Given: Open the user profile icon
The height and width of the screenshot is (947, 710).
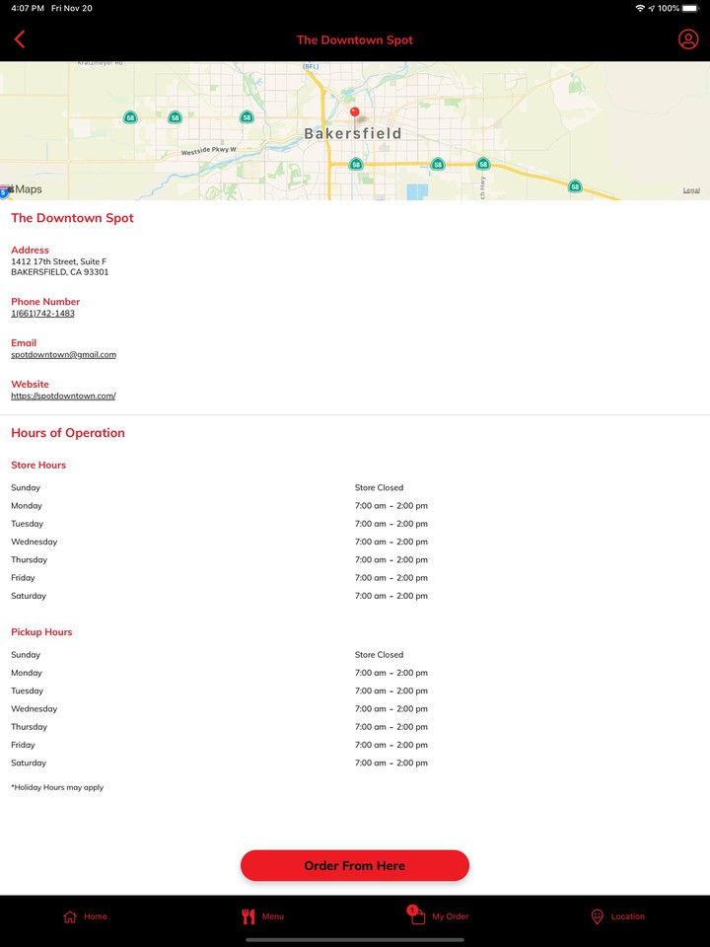Looking at the screenshot, I should click(x=687, y=39).
